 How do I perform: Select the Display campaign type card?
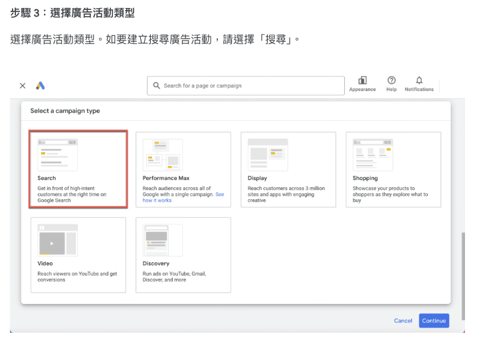click(x=288, y=169)
